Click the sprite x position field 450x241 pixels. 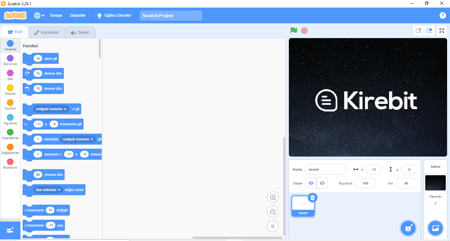pyautogui.click(x=374, y=169)
